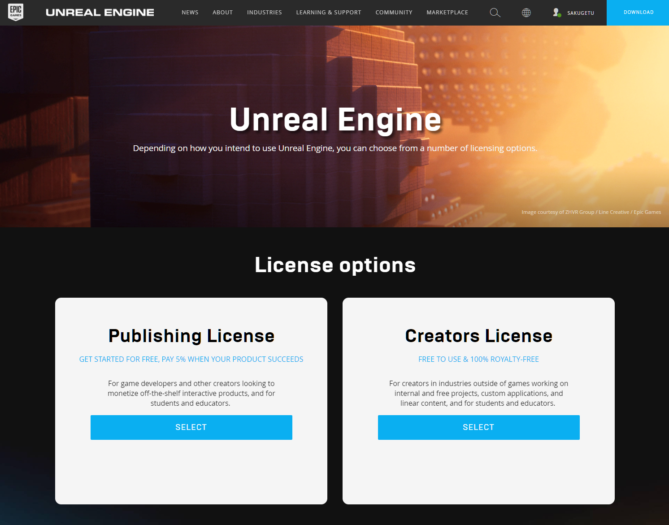
Task: Click the image courtesy credit text
Action: [x=591, y=212]
